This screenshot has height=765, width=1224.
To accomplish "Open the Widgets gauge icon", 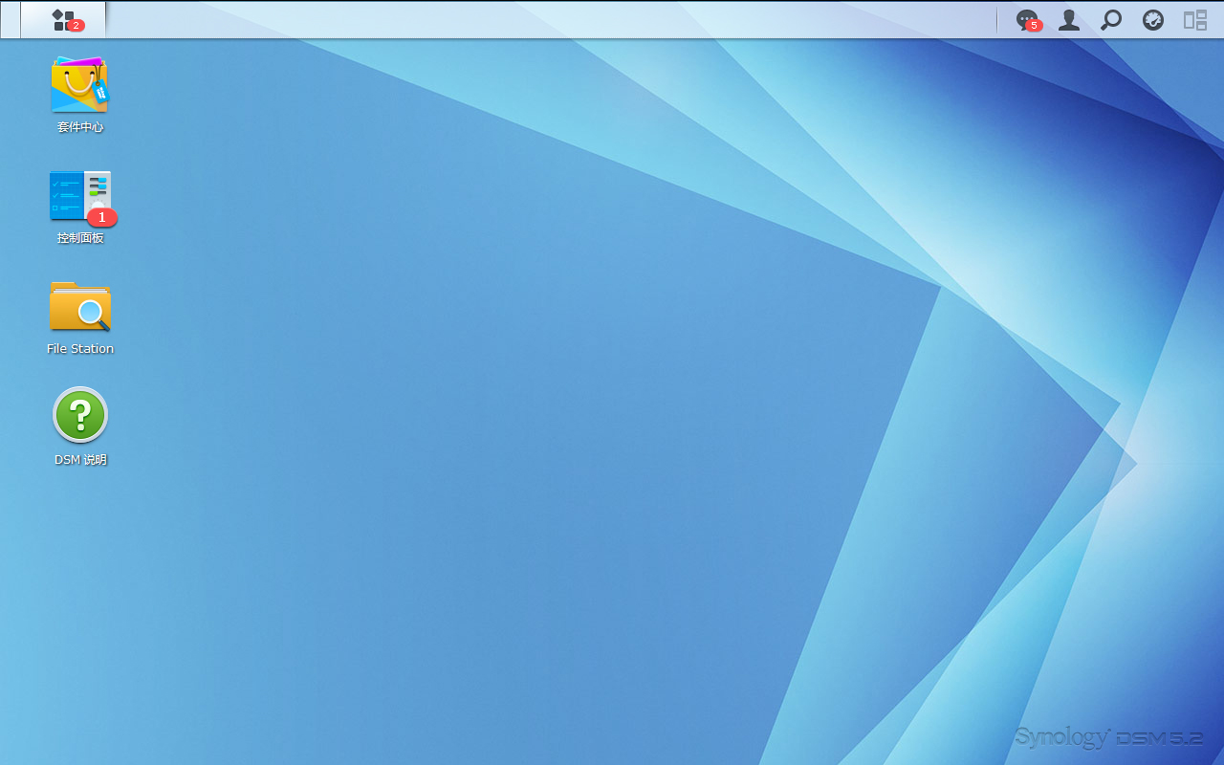I will 1153,20.
